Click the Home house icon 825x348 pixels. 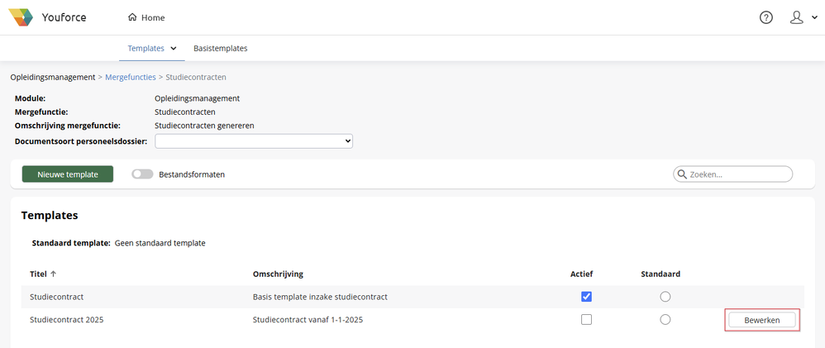(x=132, y=17)
